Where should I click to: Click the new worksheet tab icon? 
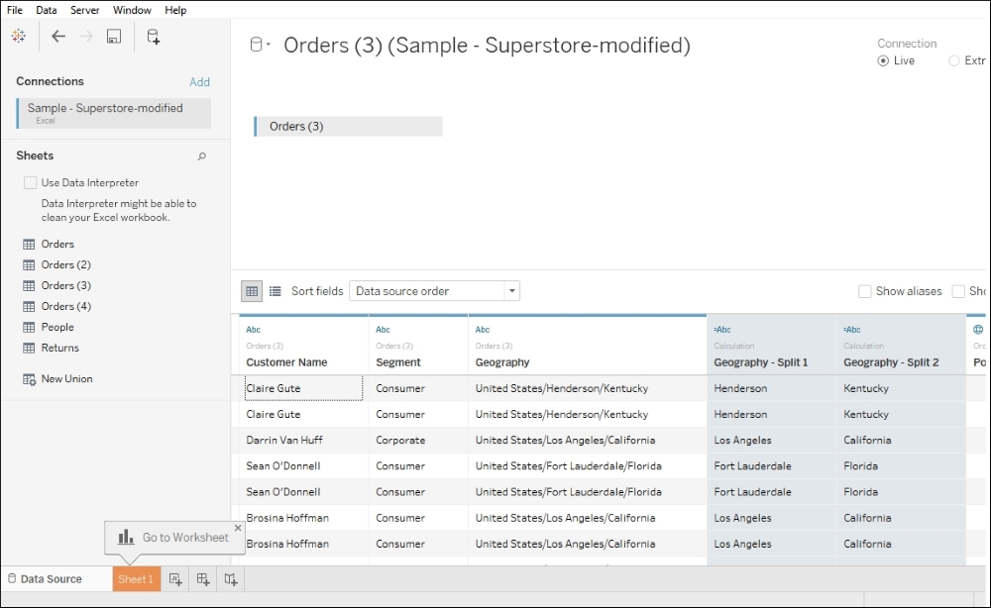pyautogui.click(x=175, y=579)
